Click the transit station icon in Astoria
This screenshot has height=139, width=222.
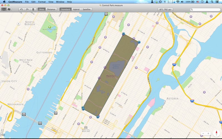pos(204,92)
